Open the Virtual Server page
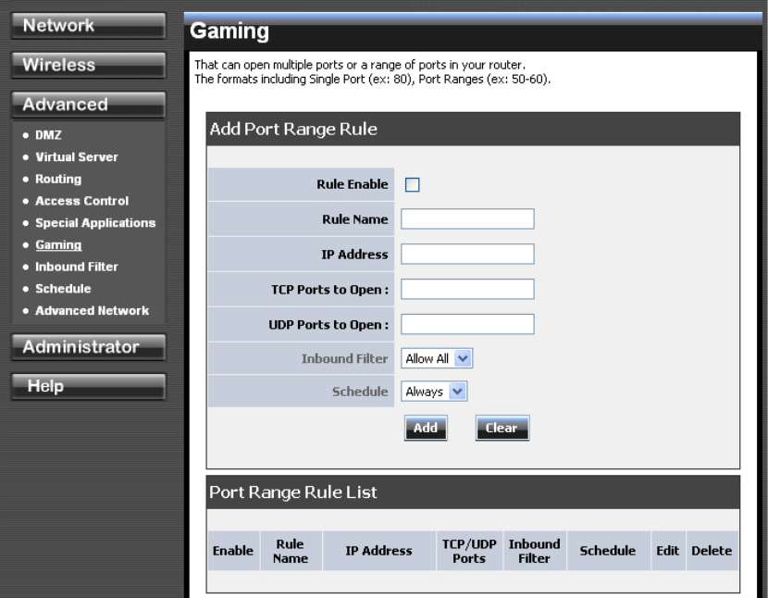 [x=77, y=156]
